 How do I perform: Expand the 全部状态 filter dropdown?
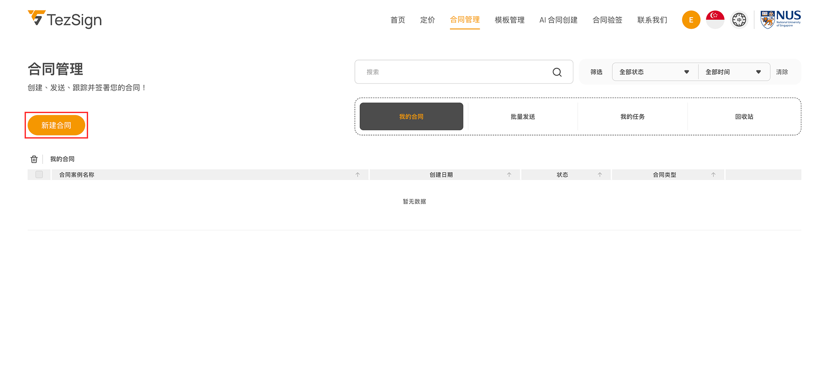(654, 72)
